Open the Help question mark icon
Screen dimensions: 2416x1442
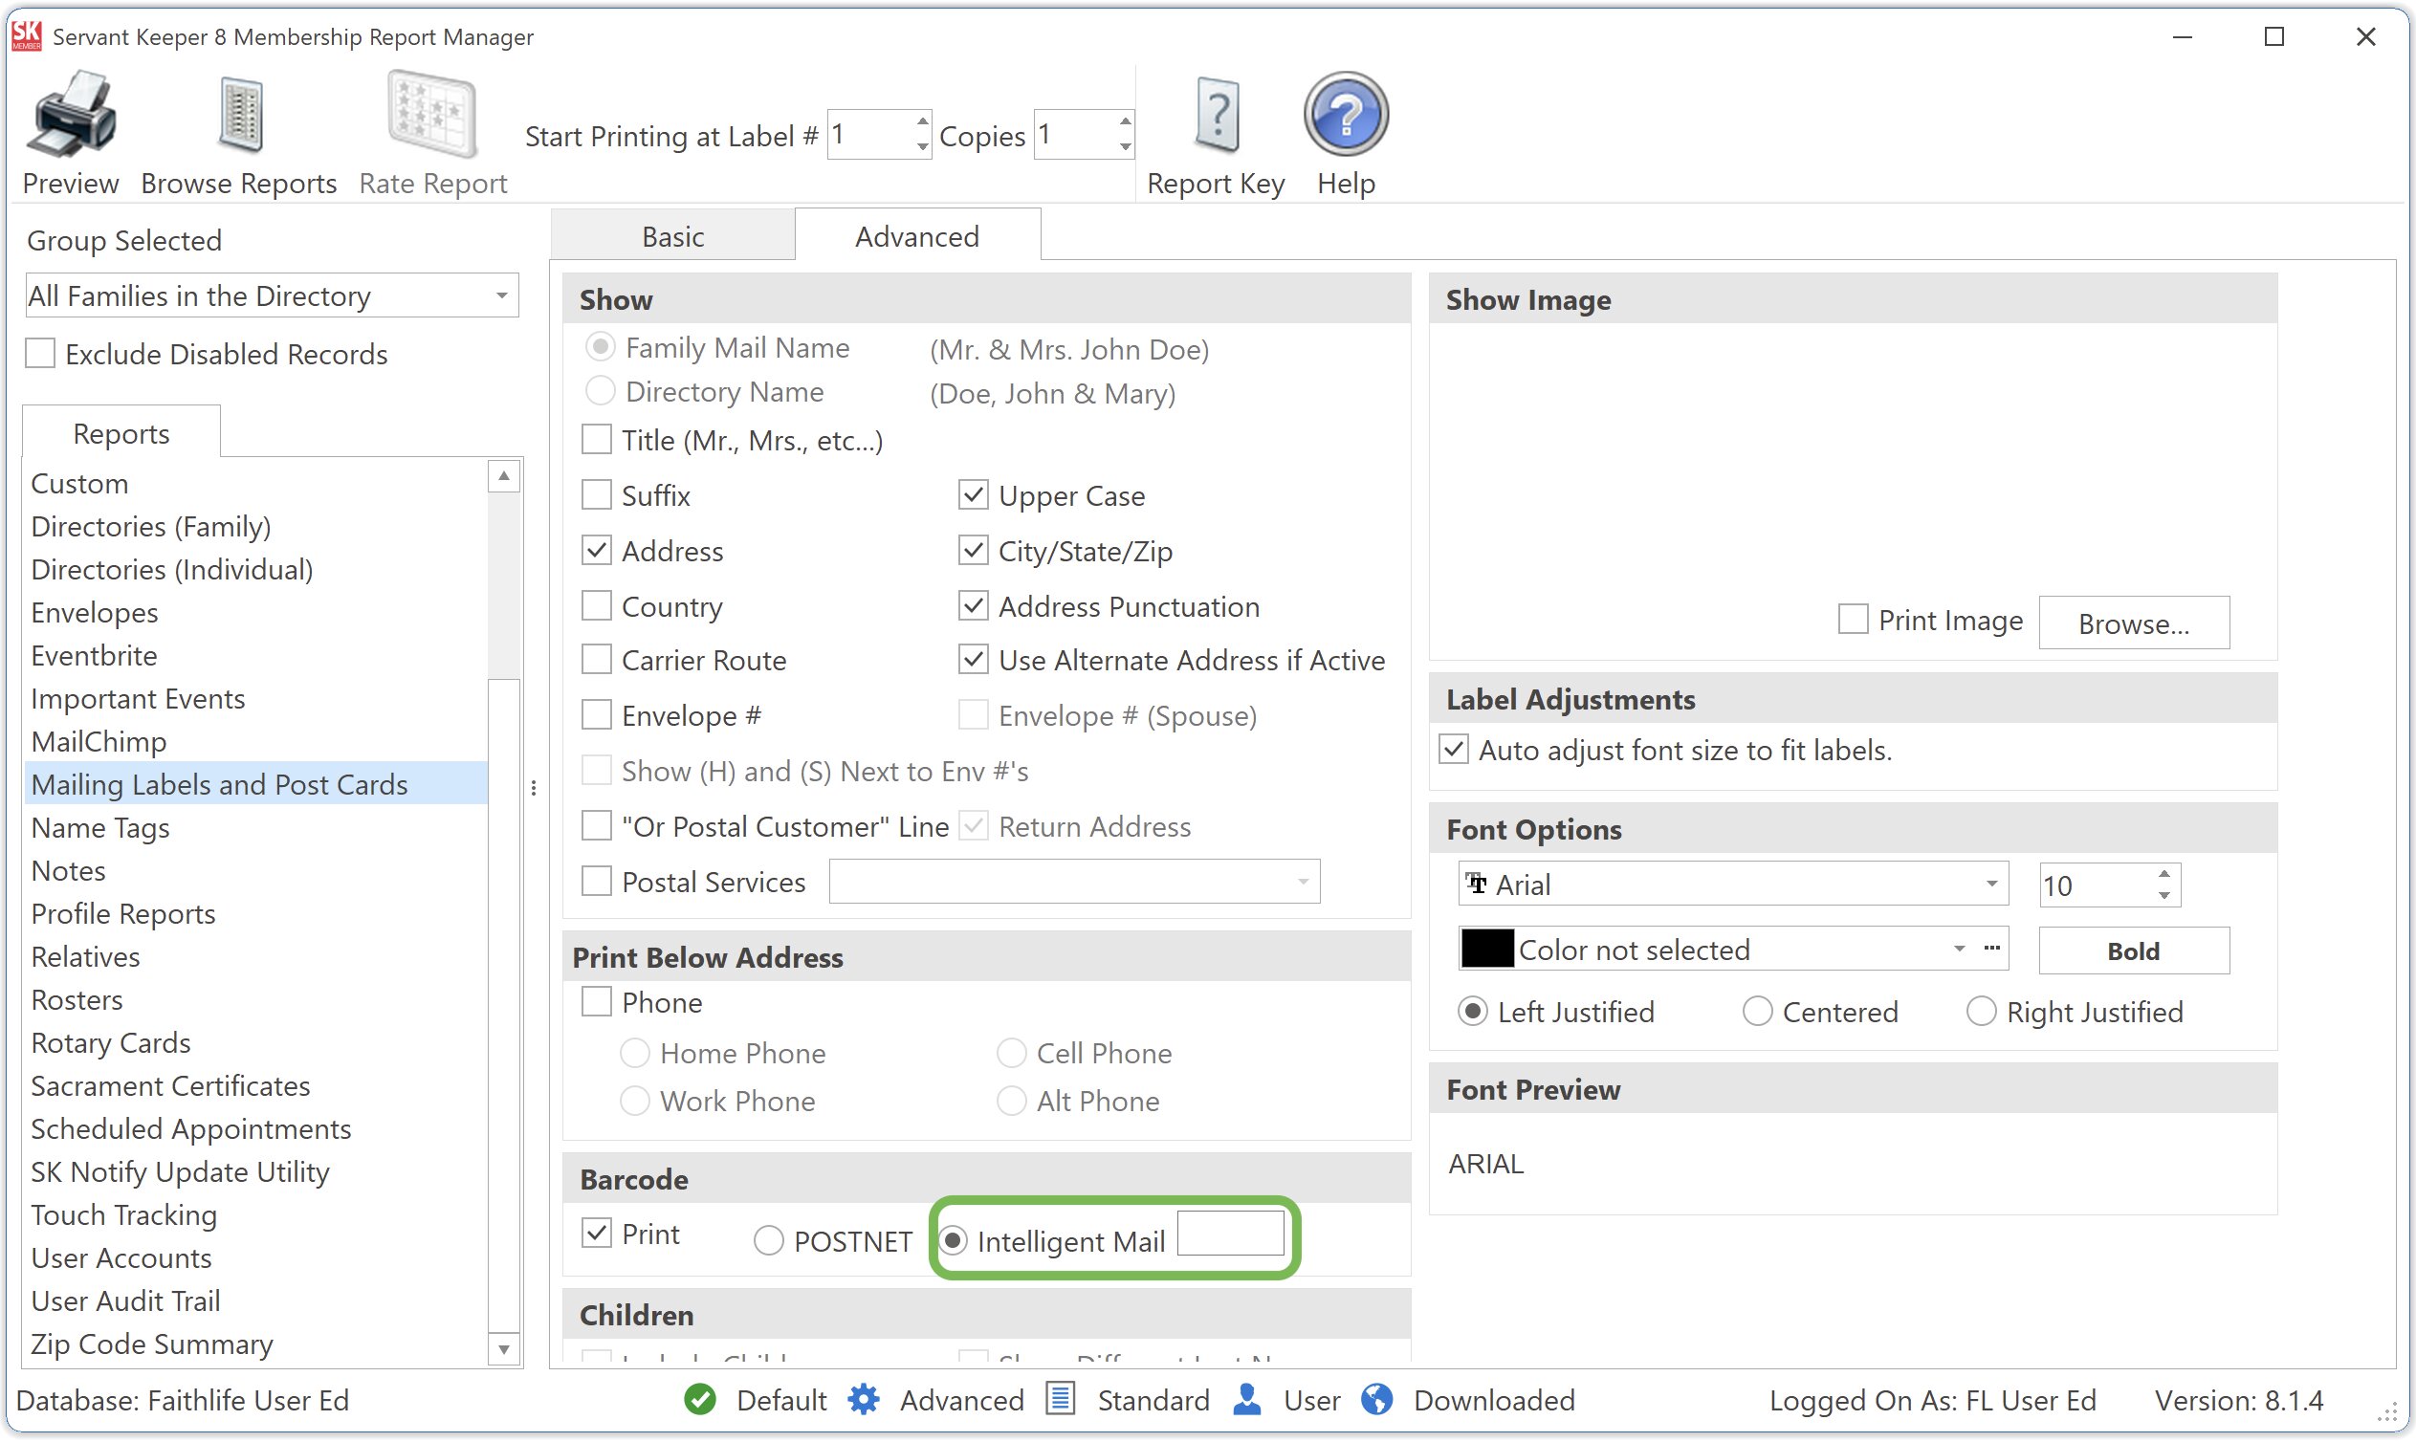pyautogui.click(x=1345, y=115)
